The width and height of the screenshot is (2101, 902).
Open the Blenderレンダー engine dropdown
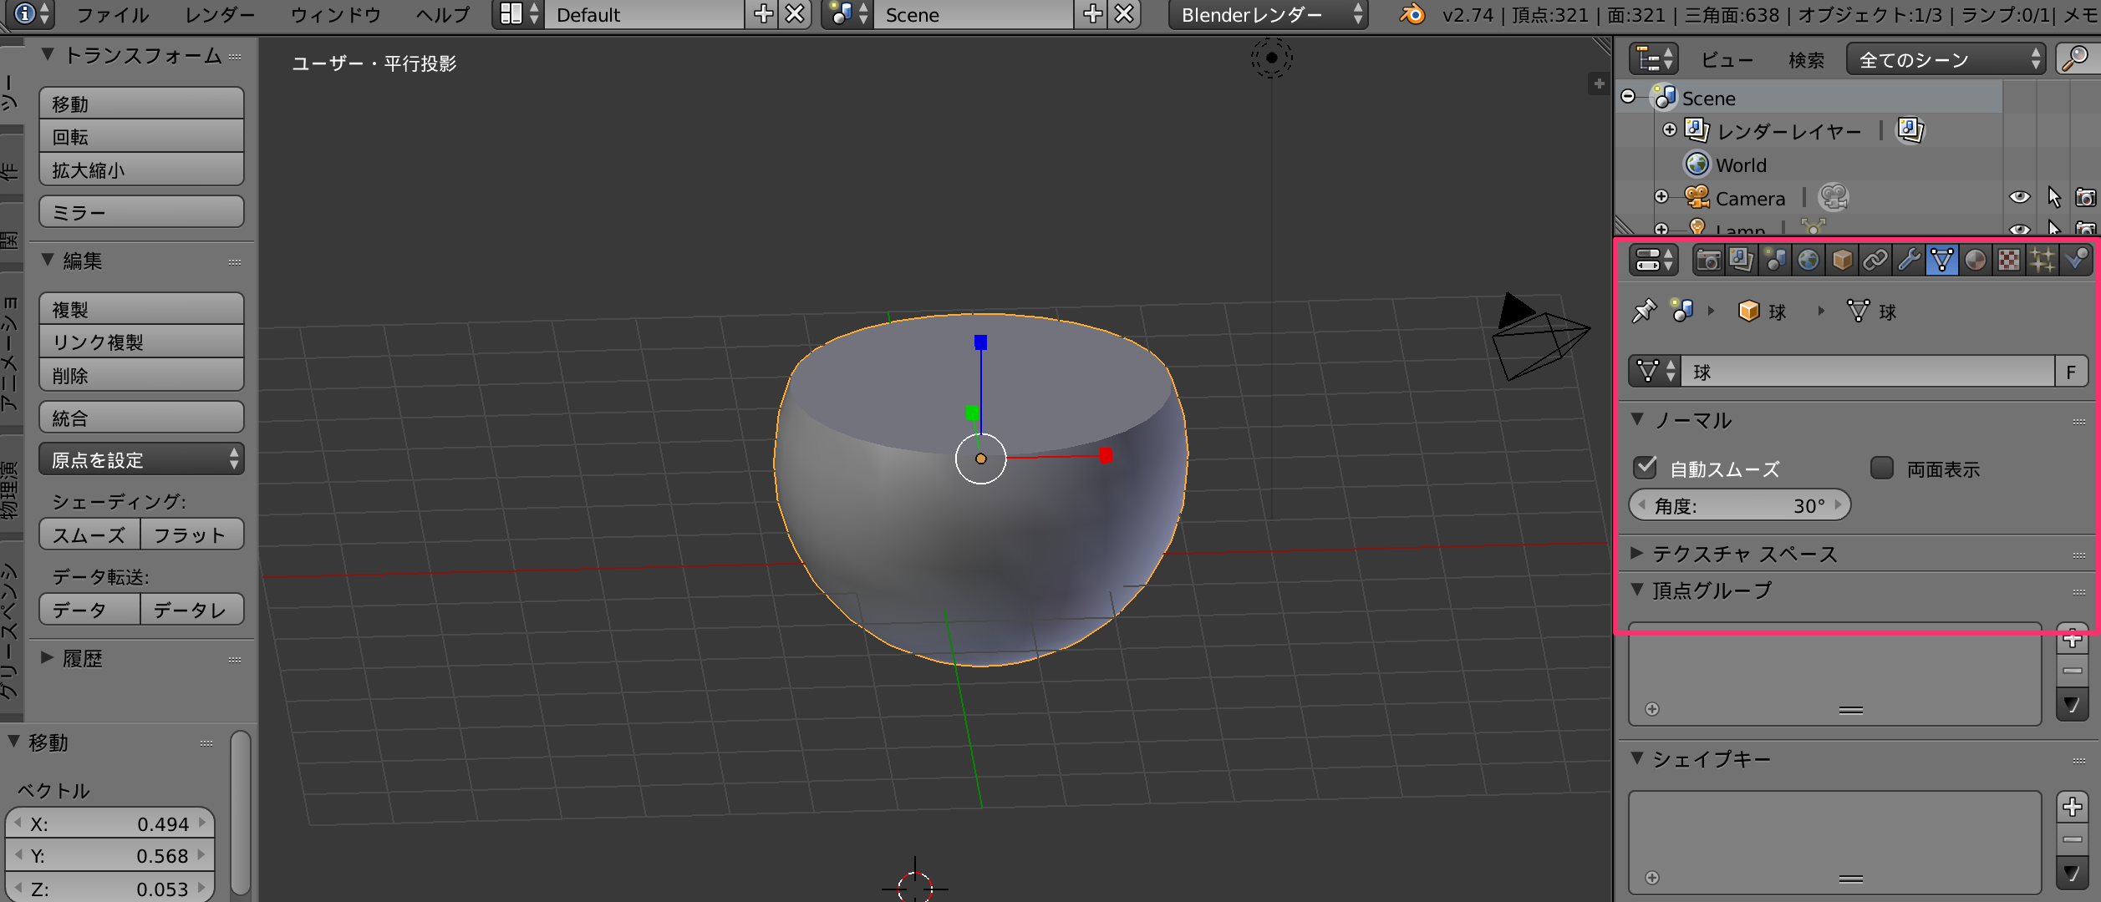1268,14
